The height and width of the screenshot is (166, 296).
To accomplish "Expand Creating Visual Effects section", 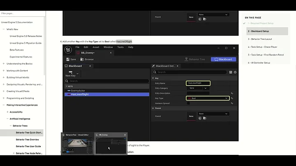I will click(4, 91).
